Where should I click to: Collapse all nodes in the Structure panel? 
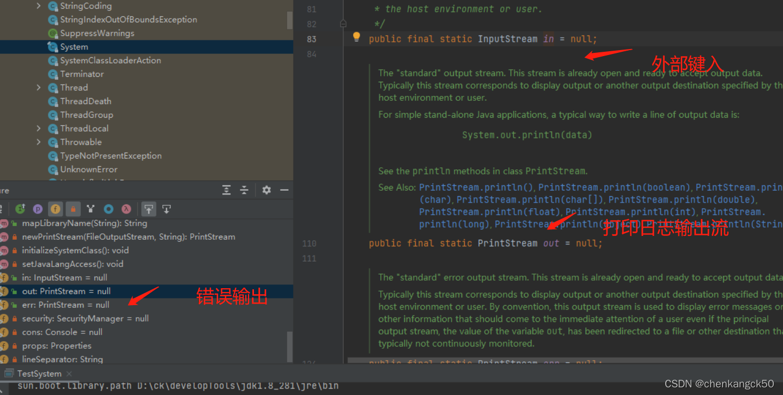tap(244, 190)
